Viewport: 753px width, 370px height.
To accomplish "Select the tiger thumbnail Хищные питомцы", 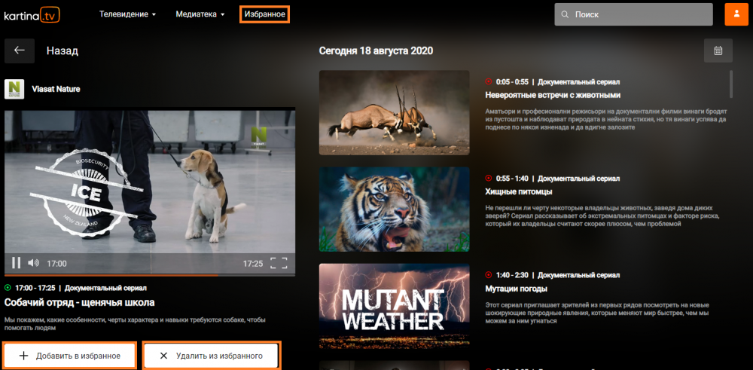I will (395, 209).
